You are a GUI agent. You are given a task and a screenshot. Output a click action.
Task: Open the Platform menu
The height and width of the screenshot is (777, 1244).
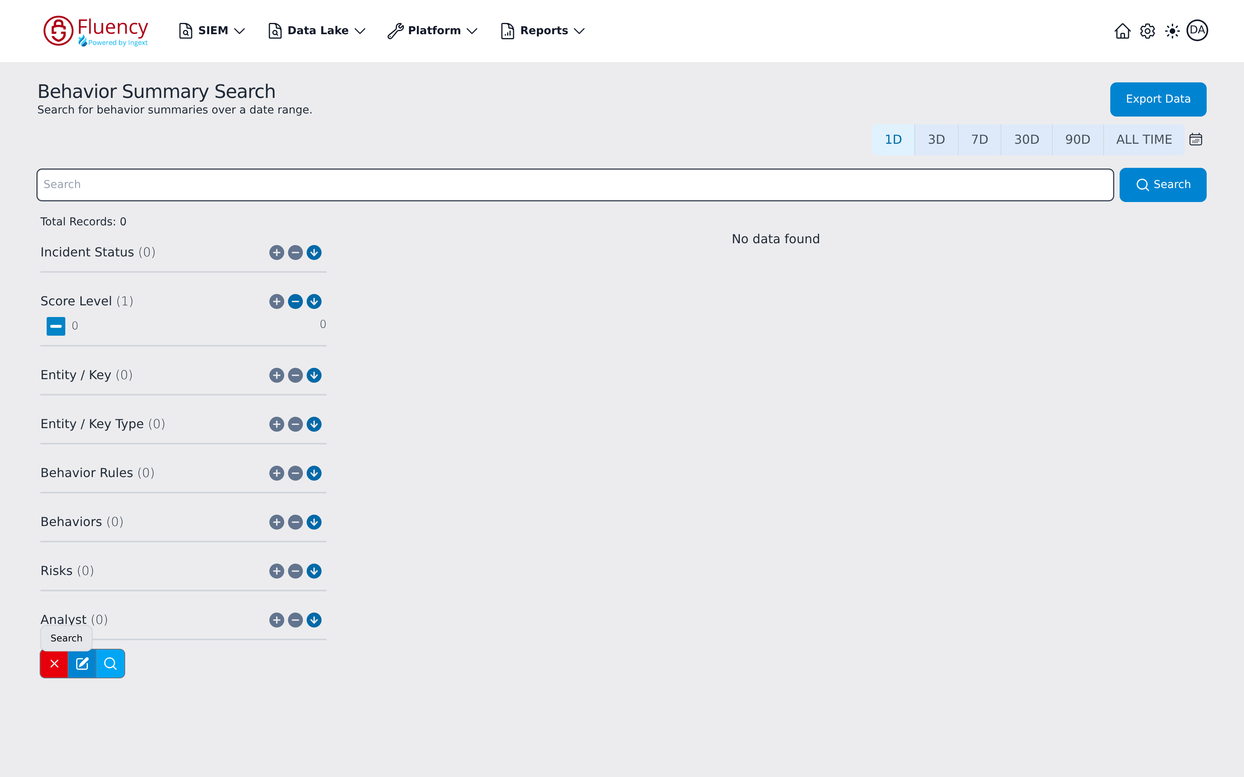tap(433, 31)
